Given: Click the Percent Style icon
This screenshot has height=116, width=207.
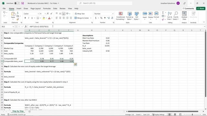Looking at the screenshot, I should coord(101,18).
